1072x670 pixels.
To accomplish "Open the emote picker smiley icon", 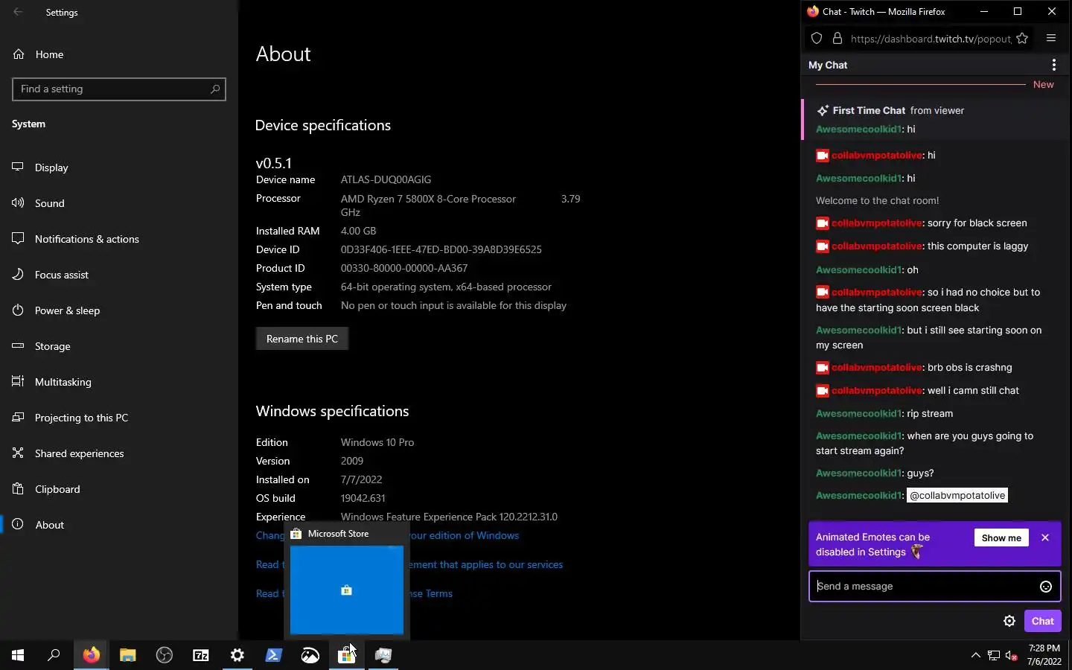I will [x=1046, y=587].
